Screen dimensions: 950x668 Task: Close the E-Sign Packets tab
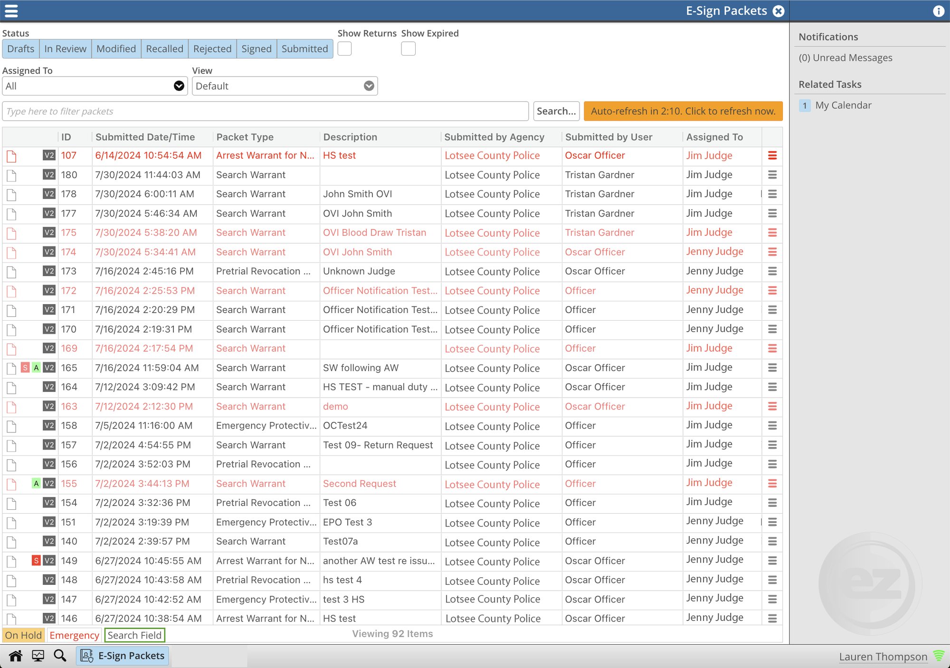click(x=779, y=11)
